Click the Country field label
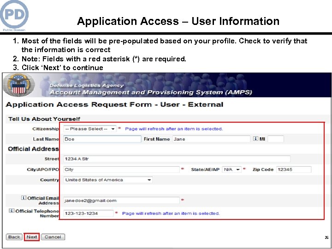 point(49,180)
